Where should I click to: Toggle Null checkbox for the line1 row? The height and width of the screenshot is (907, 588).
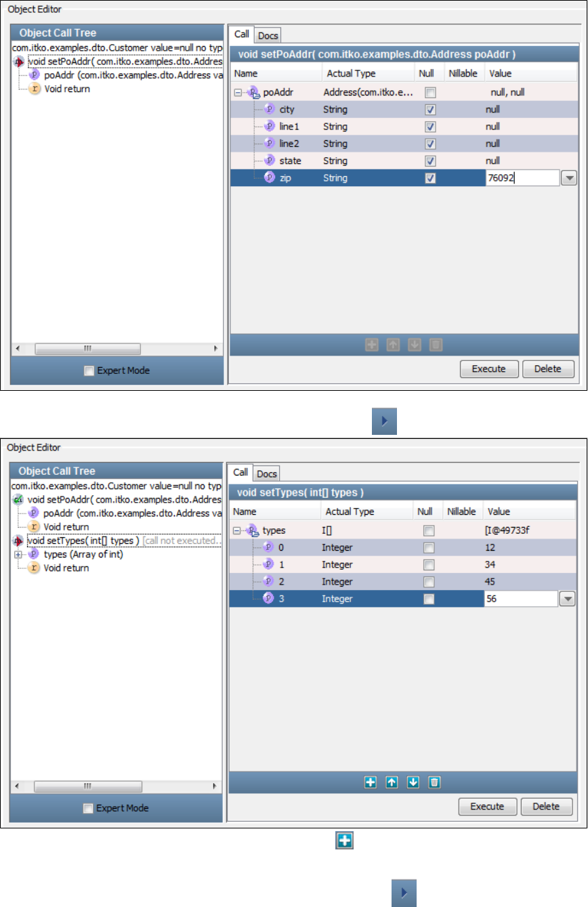point(429,127)
